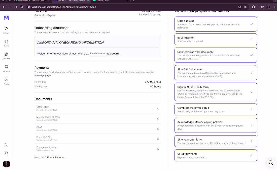
Task: Open the browser extensions puzzle icon
Action: pos(254,7)
